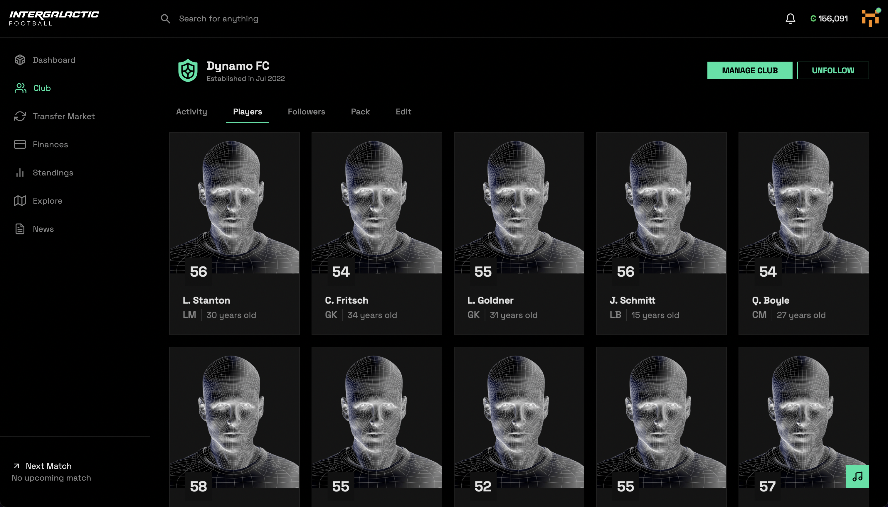The image size is (888, 507).
Task: Focus the Search for anything field
Action: [x=218, y=19]
